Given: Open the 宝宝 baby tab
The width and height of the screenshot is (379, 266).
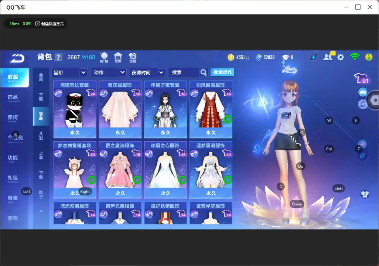Looking at the screenshot, I should pyautogui.click(x=13, y=198).
